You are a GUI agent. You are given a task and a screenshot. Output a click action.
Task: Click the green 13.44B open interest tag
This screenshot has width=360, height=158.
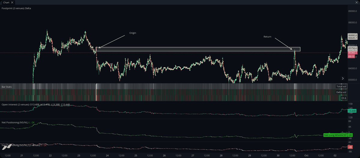coord(352,111)
